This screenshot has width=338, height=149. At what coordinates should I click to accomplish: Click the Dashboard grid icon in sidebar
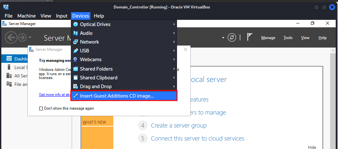point(9,59)
